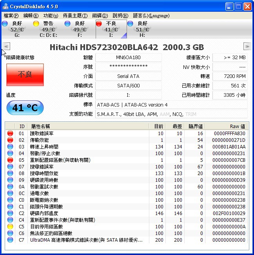
Task: Click the red status icon for 01 讀取錯誤率
Action: click(x=10, y=133)
